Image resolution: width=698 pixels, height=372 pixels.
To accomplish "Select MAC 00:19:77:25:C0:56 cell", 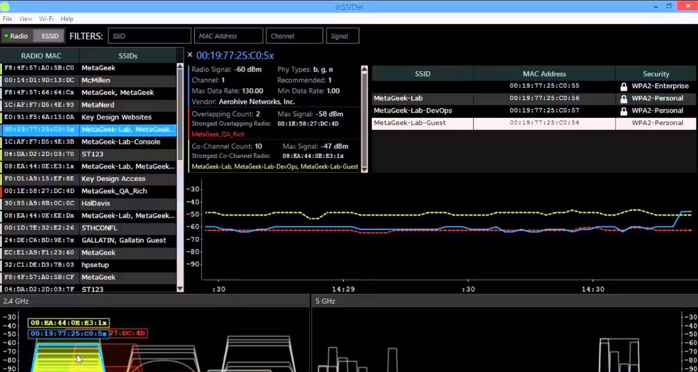I will (544, 98).
